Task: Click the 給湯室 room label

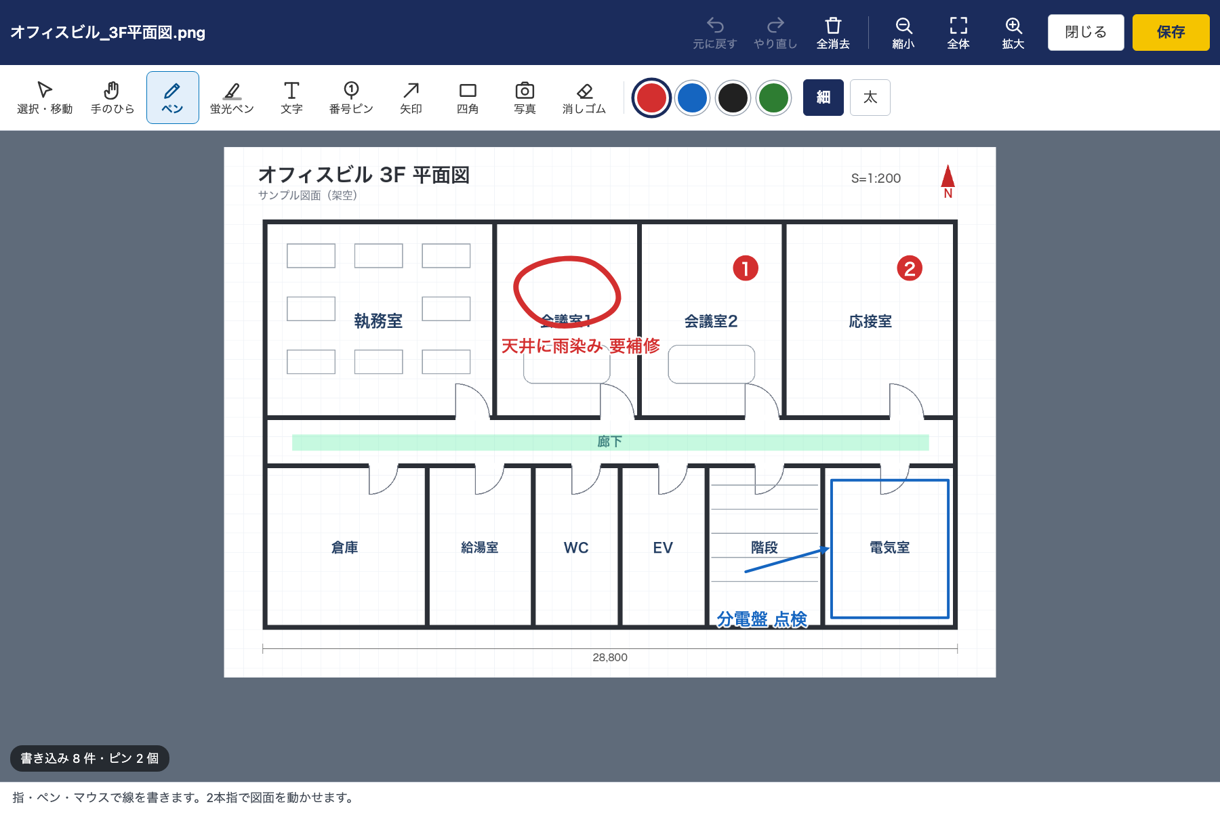Action: click(480, 547)
